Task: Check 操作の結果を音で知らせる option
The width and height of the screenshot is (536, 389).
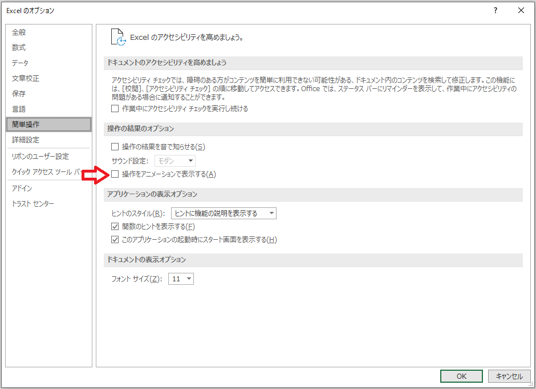Action: 115,147
